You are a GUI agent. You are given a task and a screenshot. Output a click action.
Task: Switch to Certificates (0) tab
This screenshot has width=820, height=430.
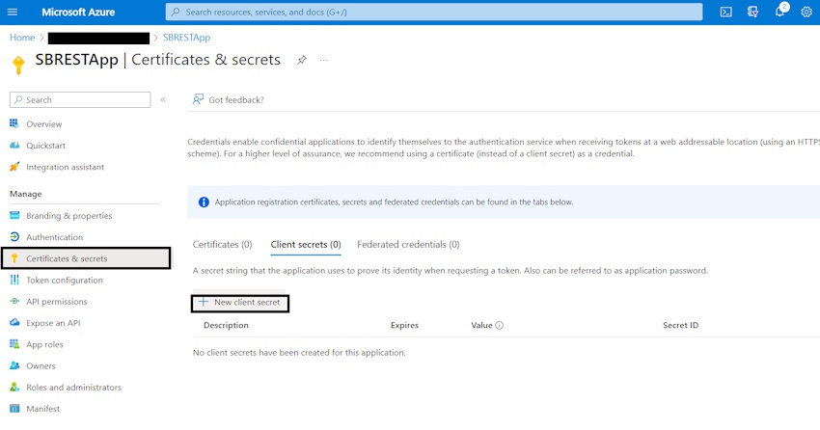click(222, 245)
